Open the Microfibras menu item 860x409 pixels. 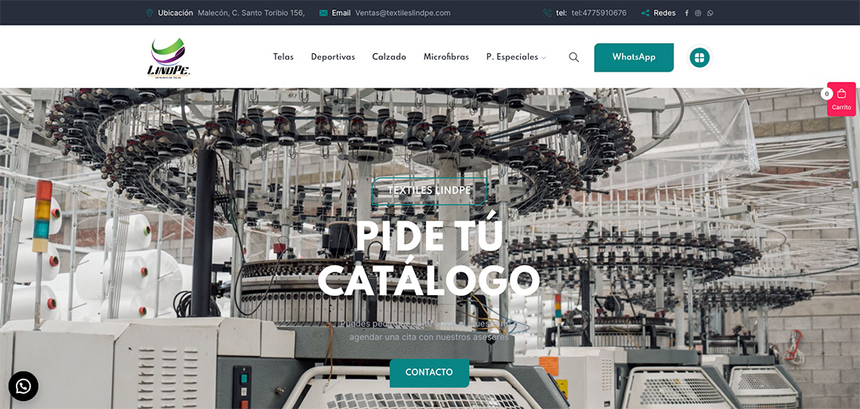pos(446,57)
